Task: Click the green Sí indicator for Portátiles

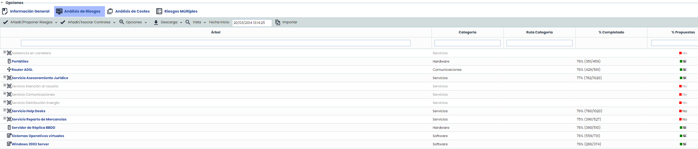Action: coord(681,61)
